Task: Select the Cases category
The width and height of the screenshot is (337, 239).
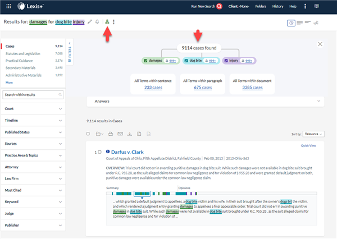Action: [10, 46]
